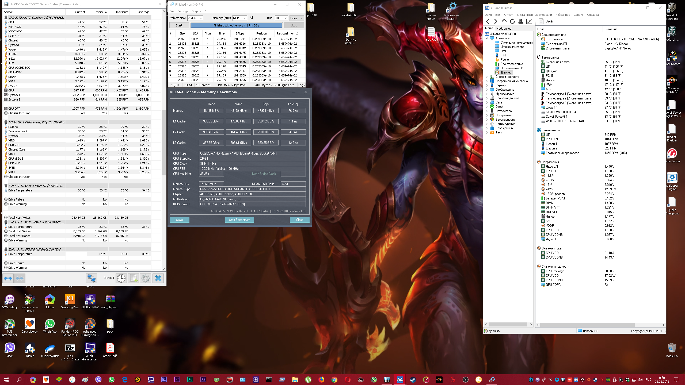685x385 pixels.
Task: Click AIDA64 taskbar icon
Action: point(400,379)
